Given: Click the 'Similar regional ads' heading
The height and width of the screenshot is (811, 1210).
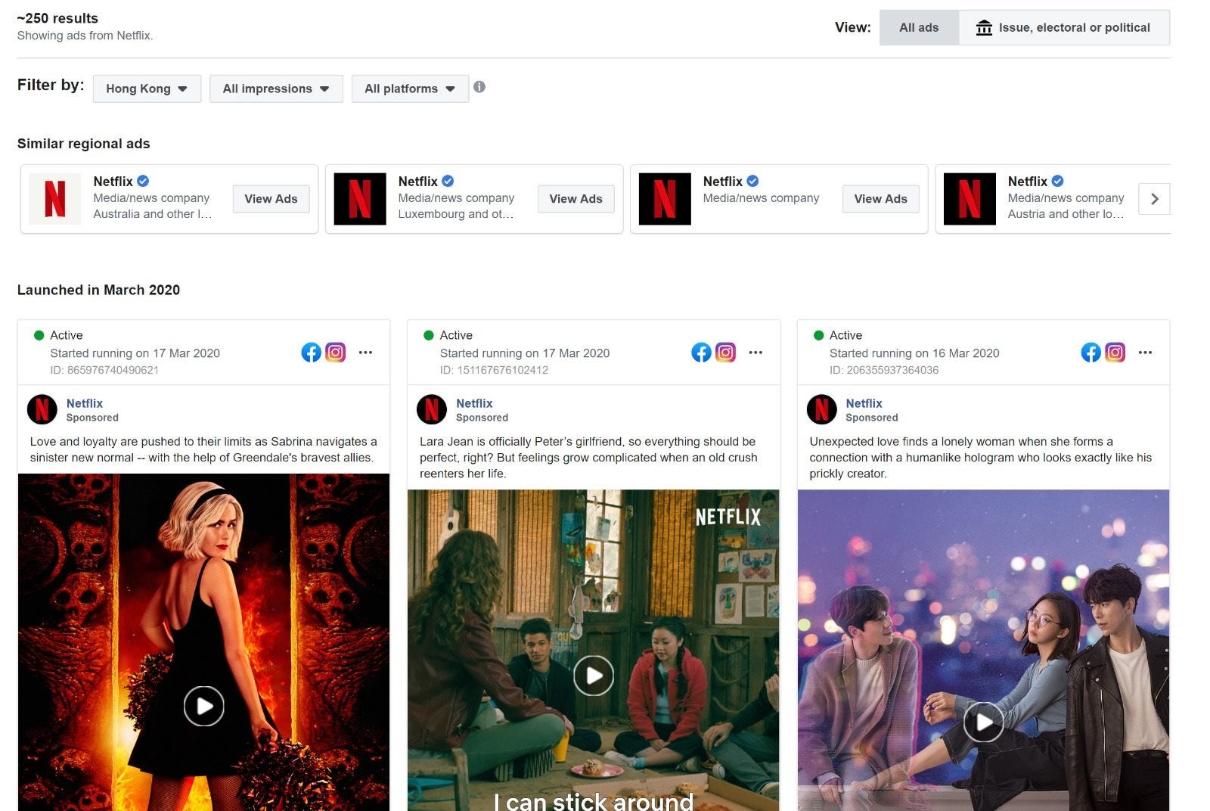Looking at the screenshot, I should tap(83, 144).
